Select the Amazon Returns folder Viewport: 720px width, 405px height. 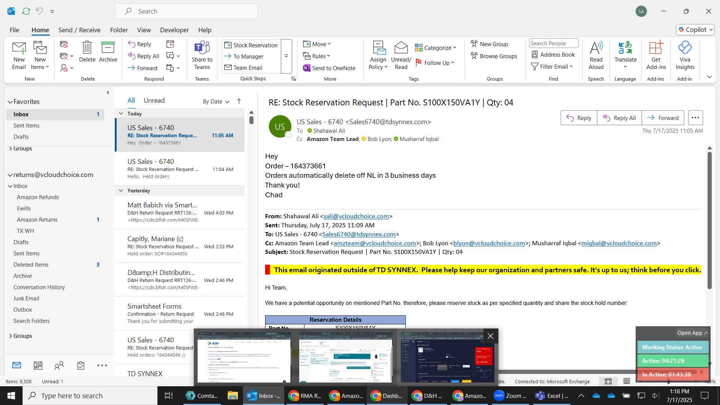(37, 220)
